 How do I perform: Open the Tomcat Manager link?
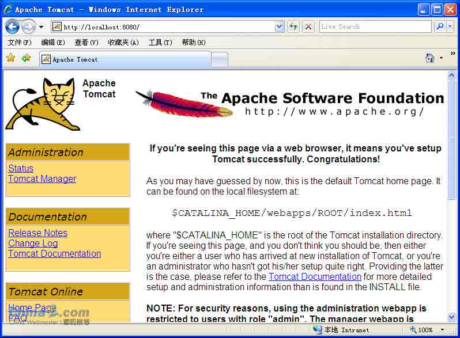point(42,179)
